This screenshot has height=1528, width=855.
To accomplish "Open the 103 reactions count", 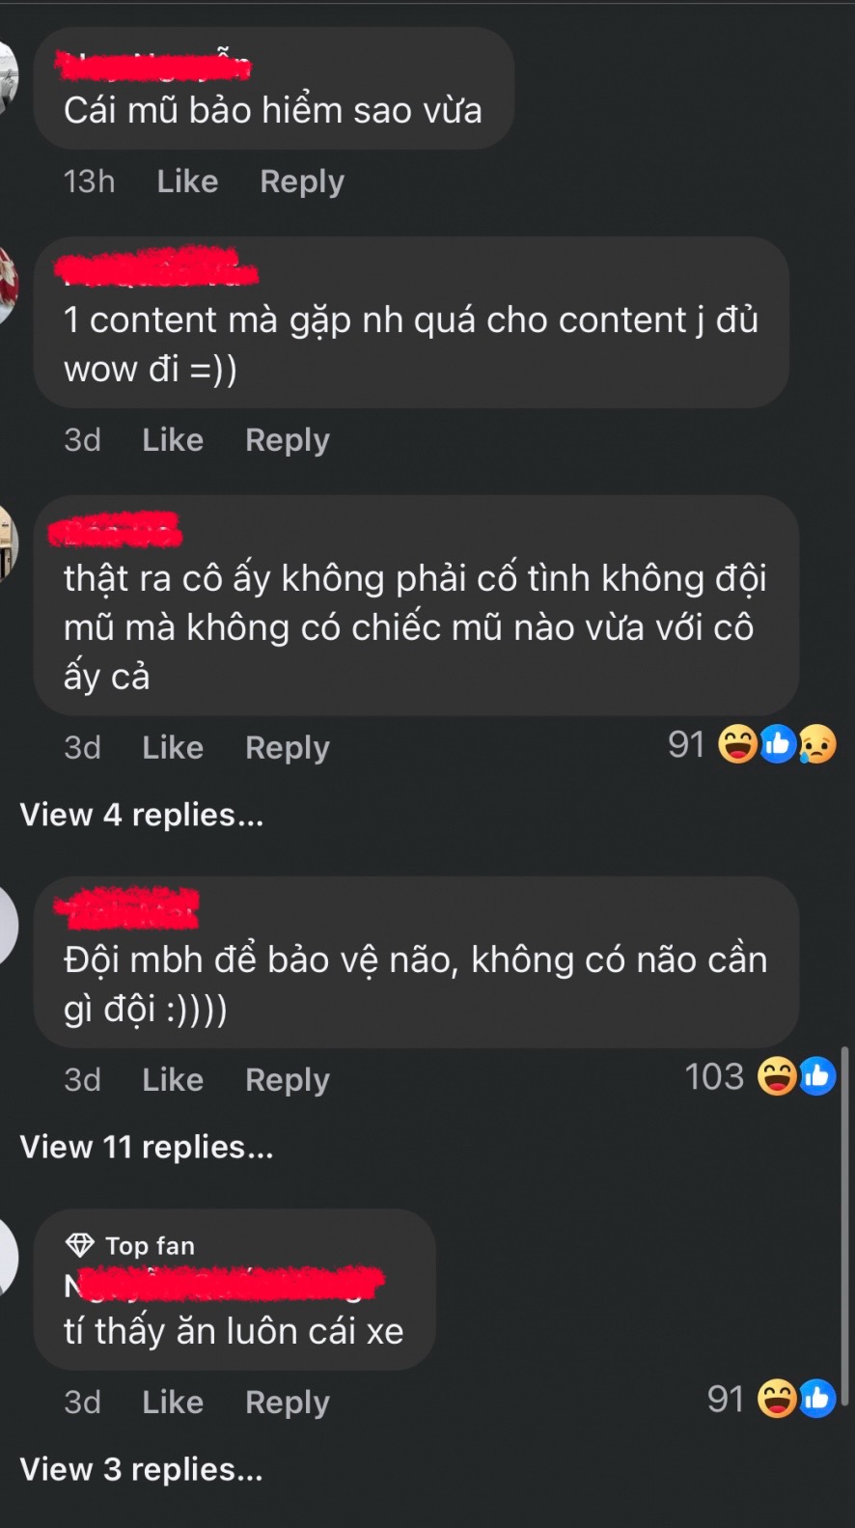I will click(714, 1076).
